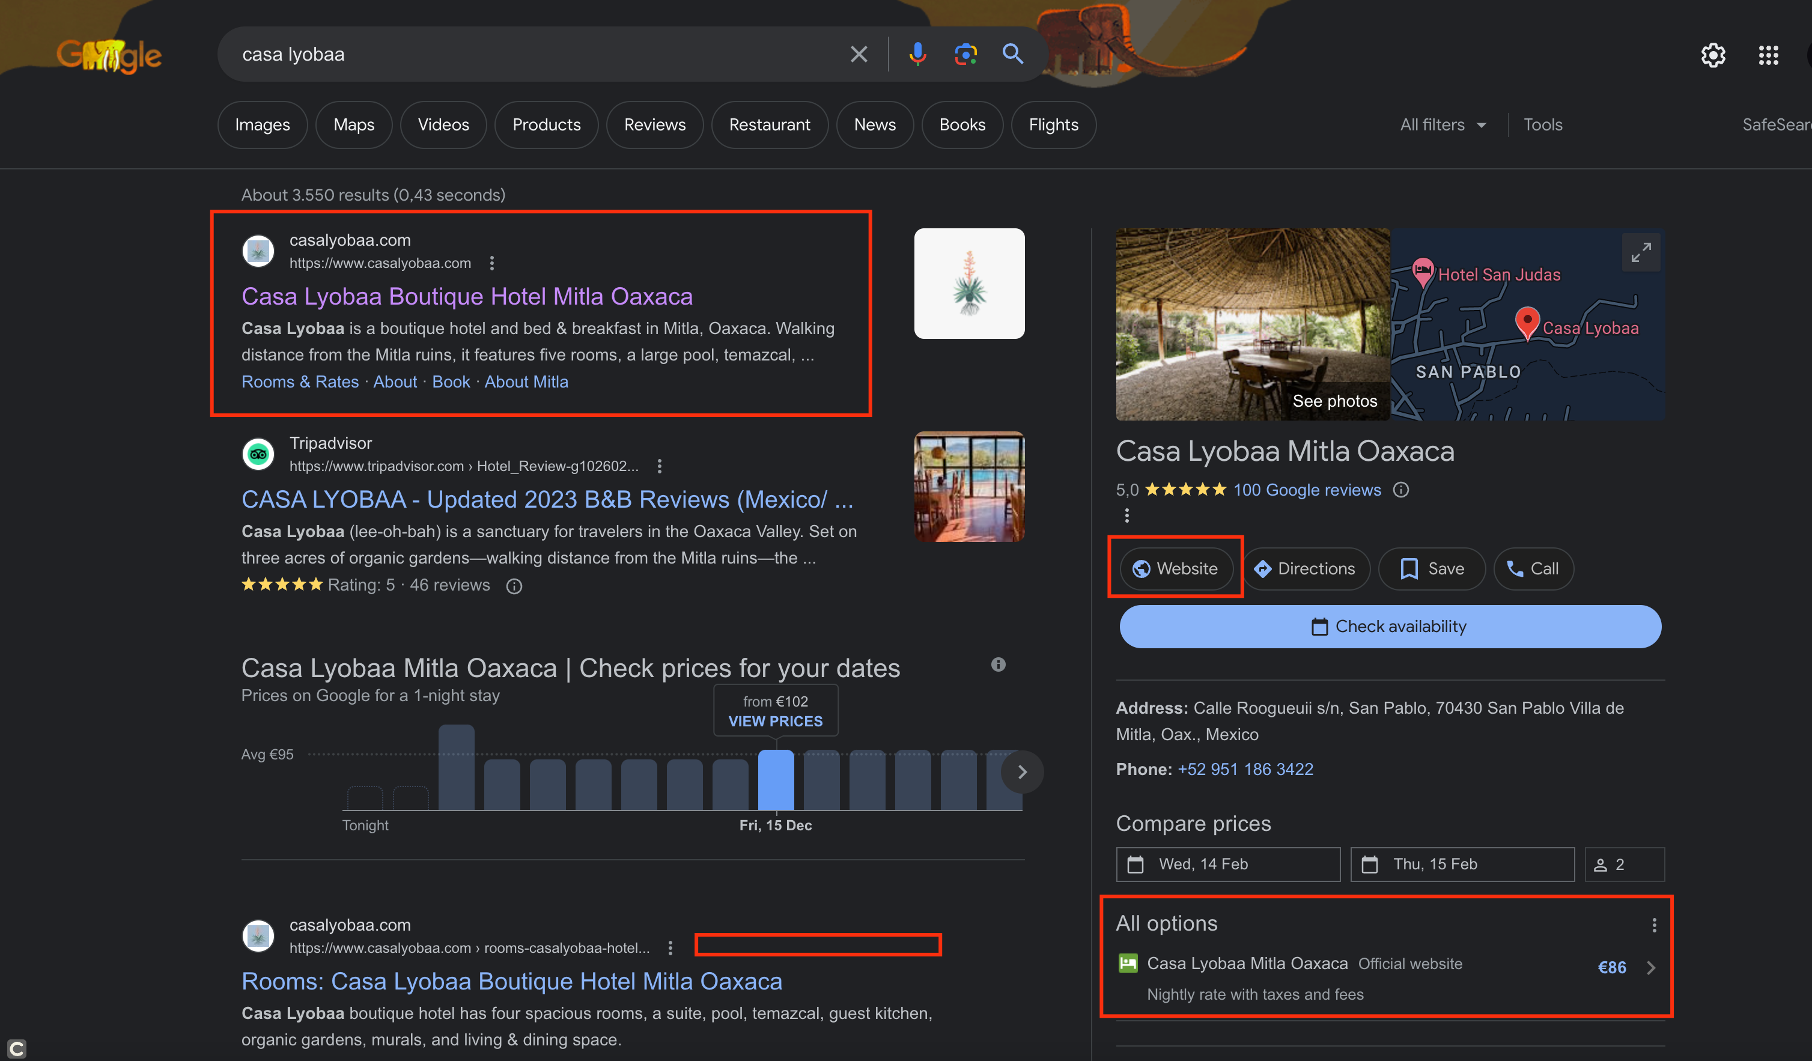The width and height of the screenshot is (1812, 1061).
Task: Clear the search box text
Action: [859, 54]
